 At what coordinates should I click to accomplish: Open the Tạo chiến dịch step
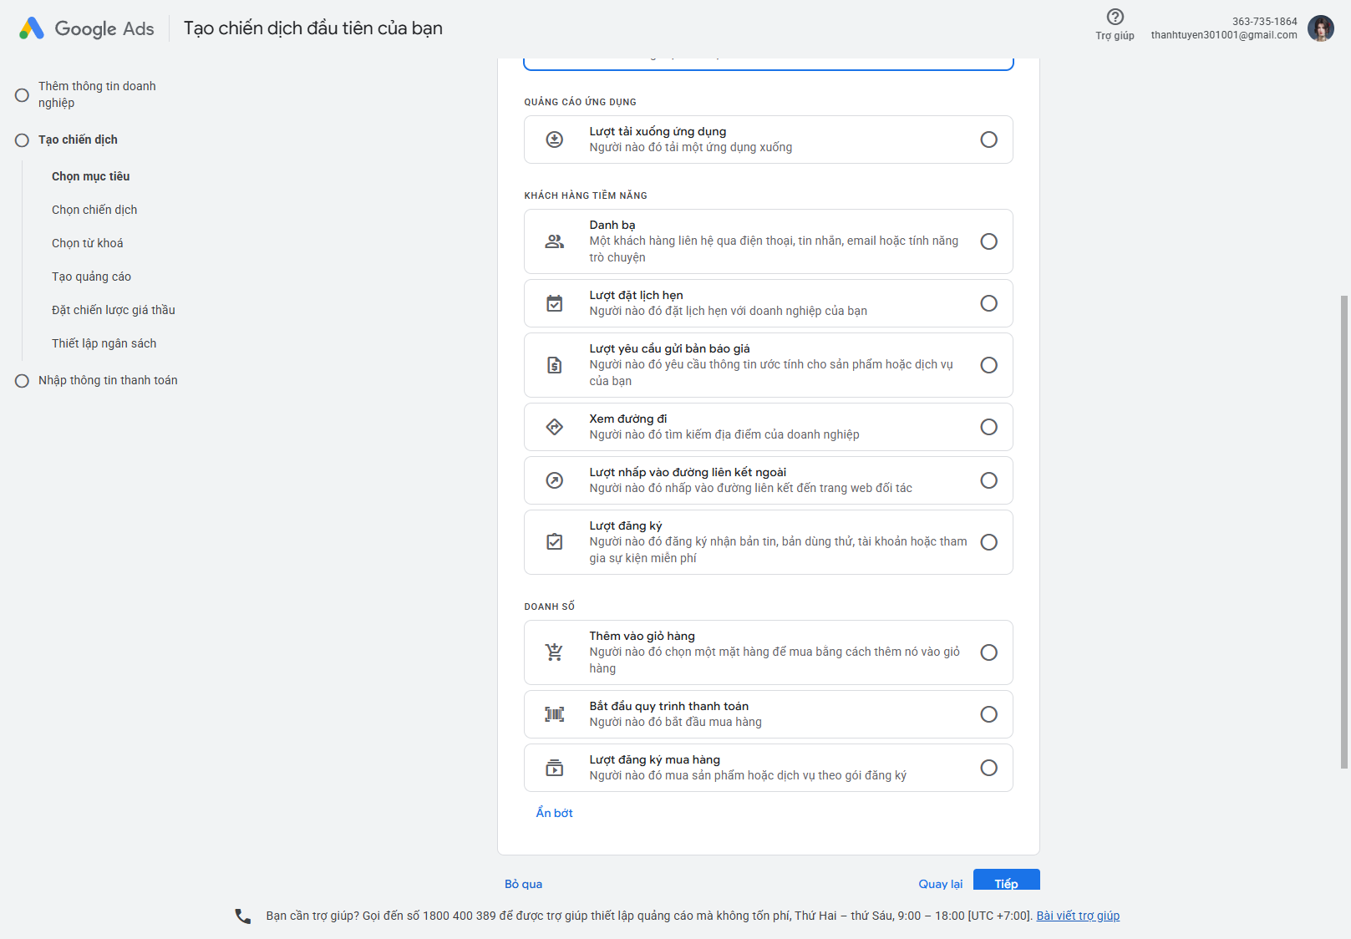click(78, 140)
